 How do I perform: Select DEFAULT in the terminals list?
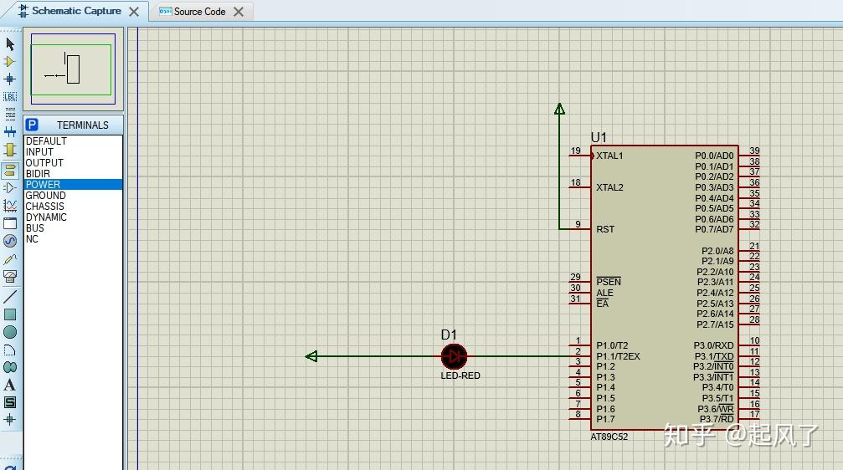click(73, 140)
